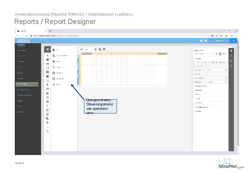Choose the open menu entry (folder icon)

[x=64, y=61]
